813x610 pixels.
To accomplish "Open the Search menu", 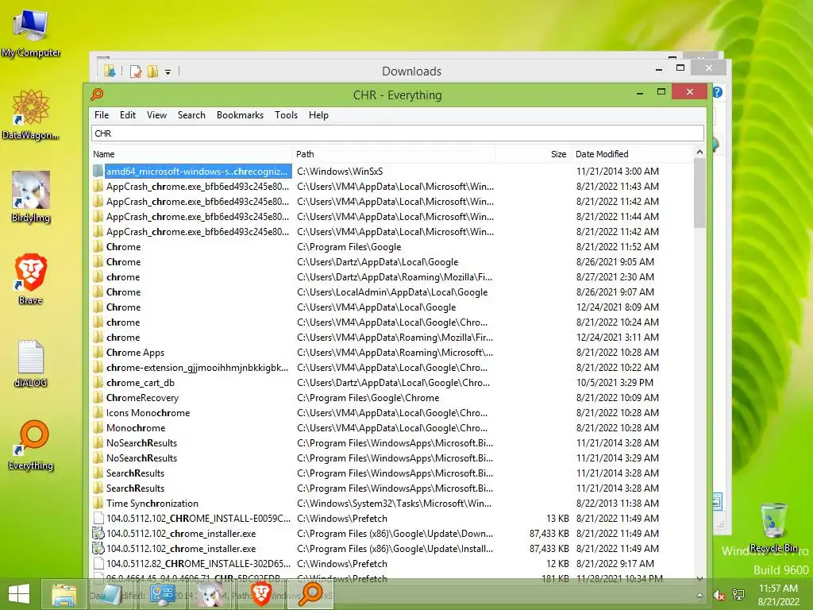I will [191, 115].
